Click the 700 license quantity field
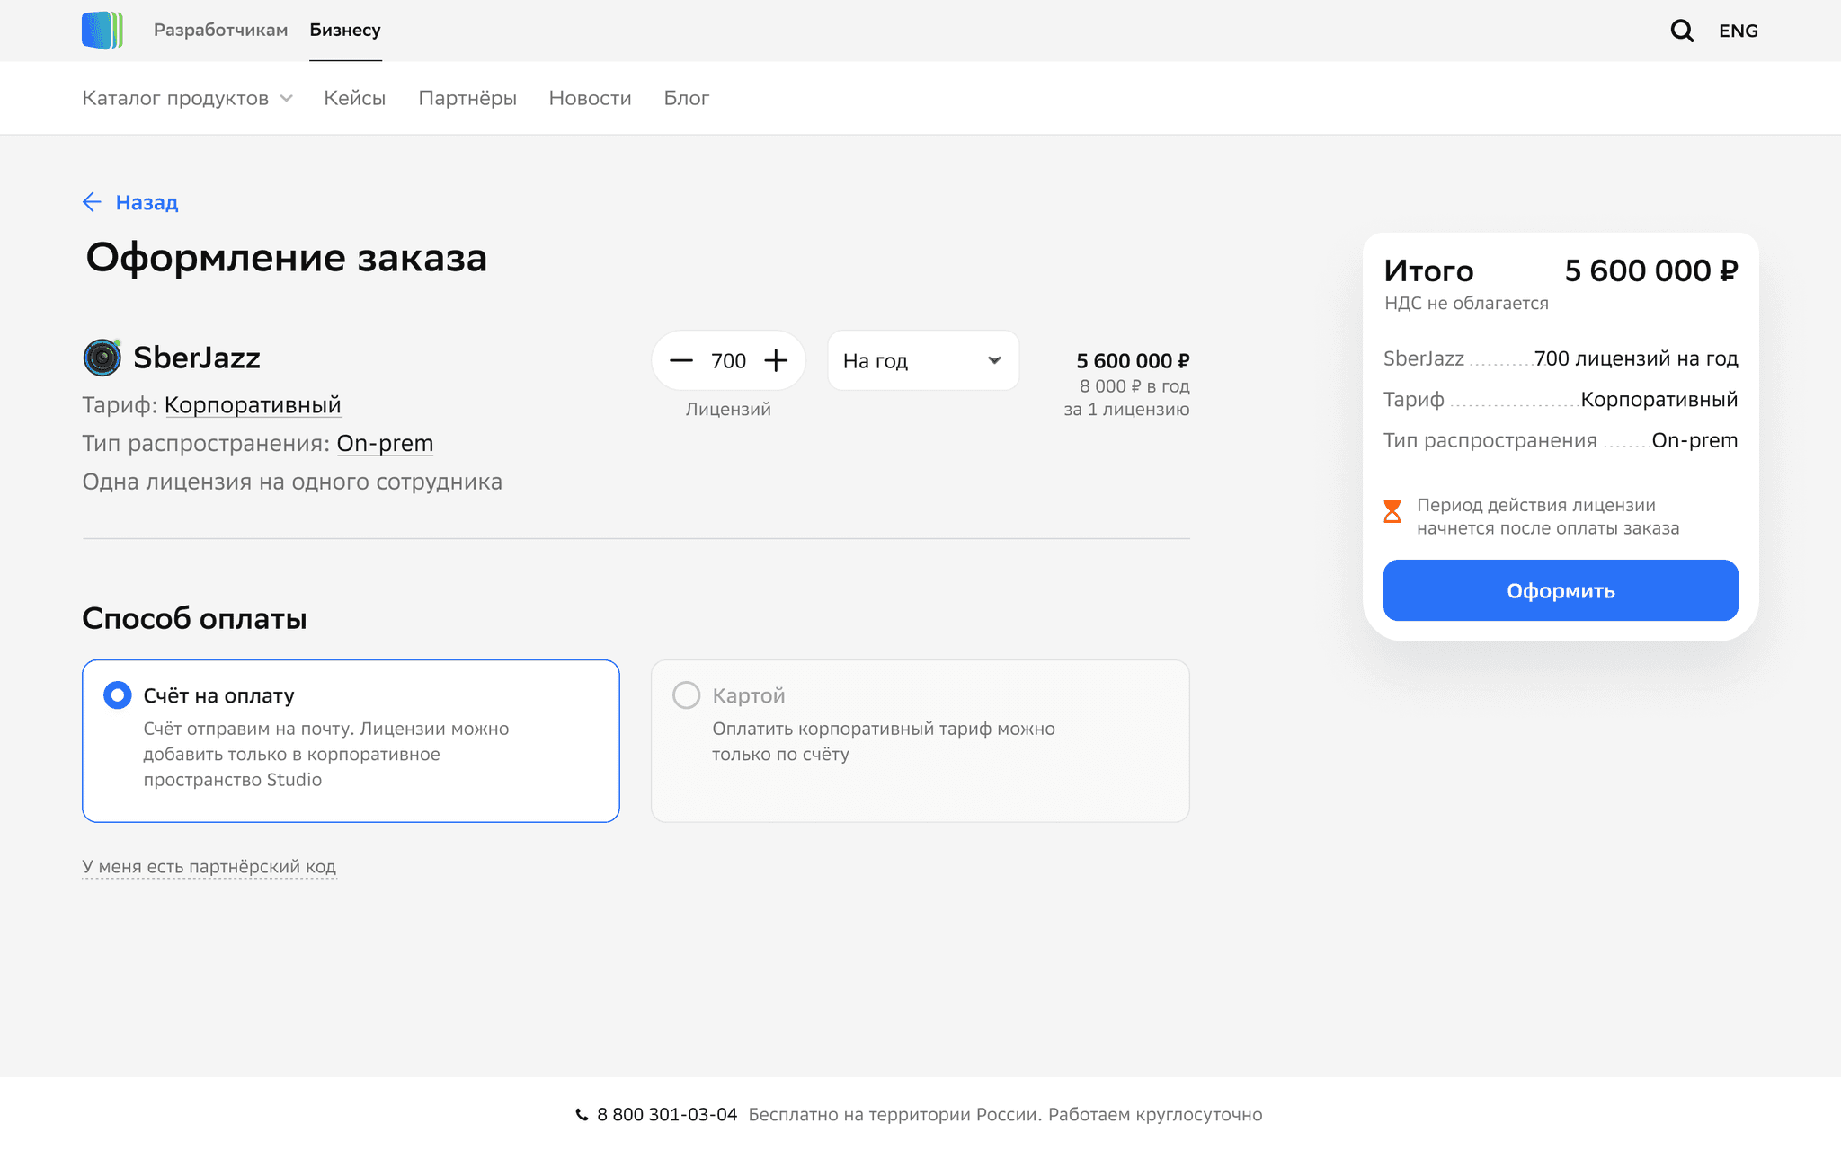 (x=728, y=360)
